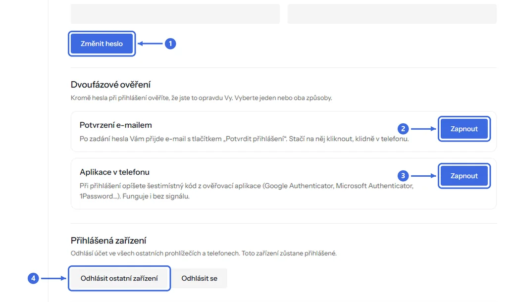
Task: Click the numbered marker 3 circle
Action: [403, 176]
